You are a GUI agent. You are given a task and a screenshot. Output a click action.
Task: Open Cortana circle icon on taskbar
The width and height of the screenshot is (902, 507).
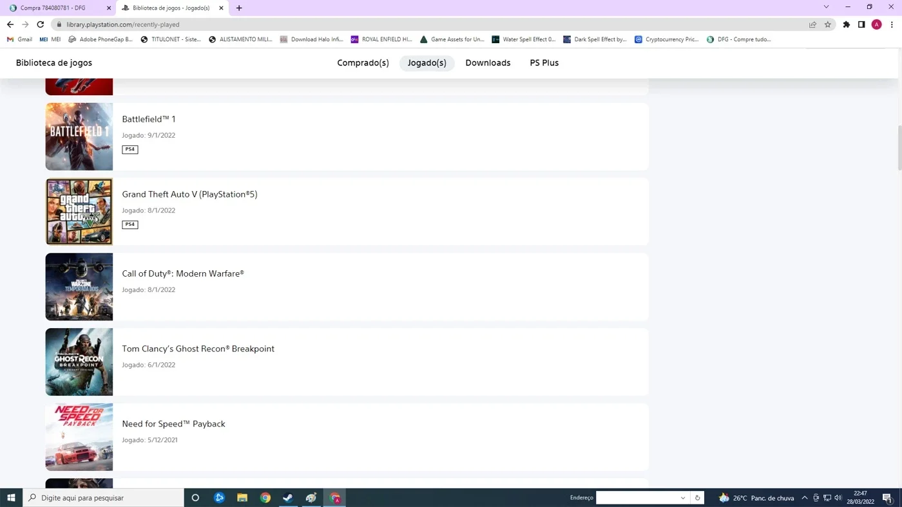[195, 498]
